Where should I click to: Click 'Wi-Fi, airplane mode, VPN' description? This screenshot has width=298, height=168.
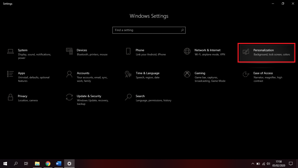(210, 55)
